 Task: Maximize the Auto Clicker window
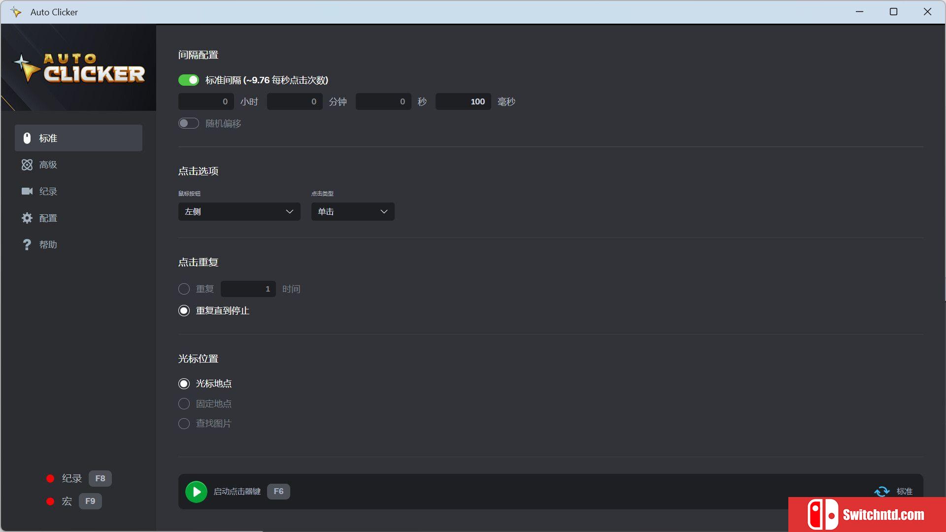(893, 12)
